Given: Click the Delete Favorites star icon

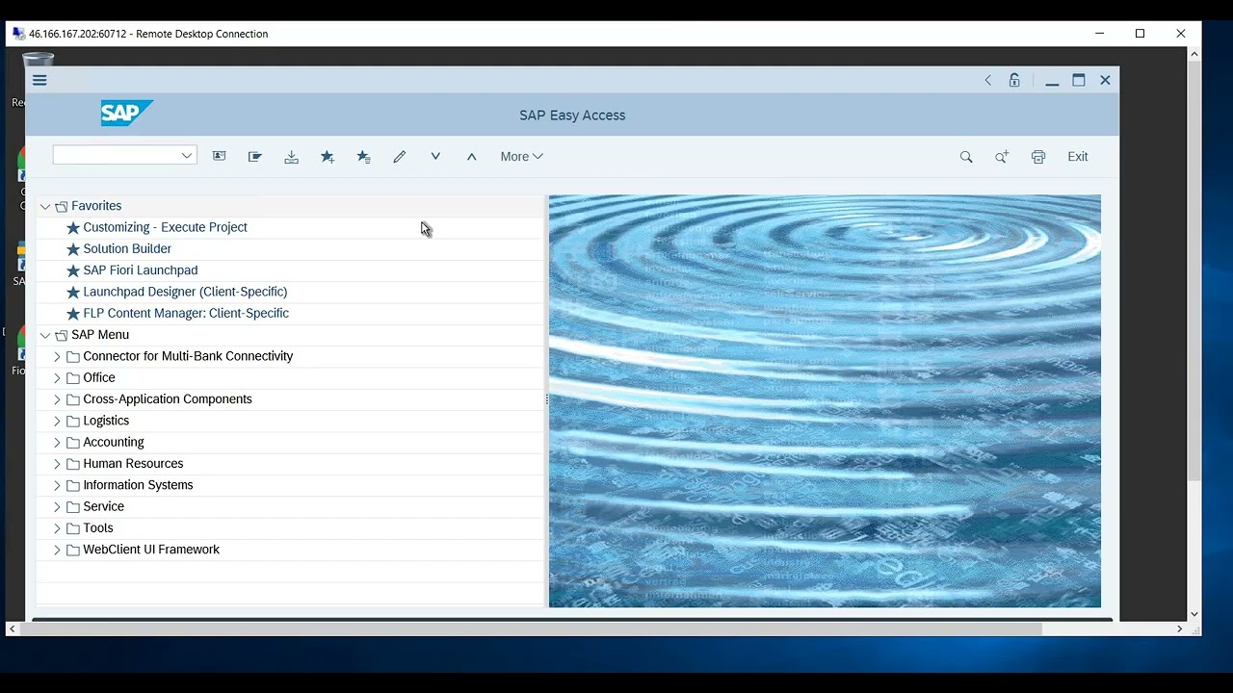Looking at the screenshot, I should (x=363, y=156).
